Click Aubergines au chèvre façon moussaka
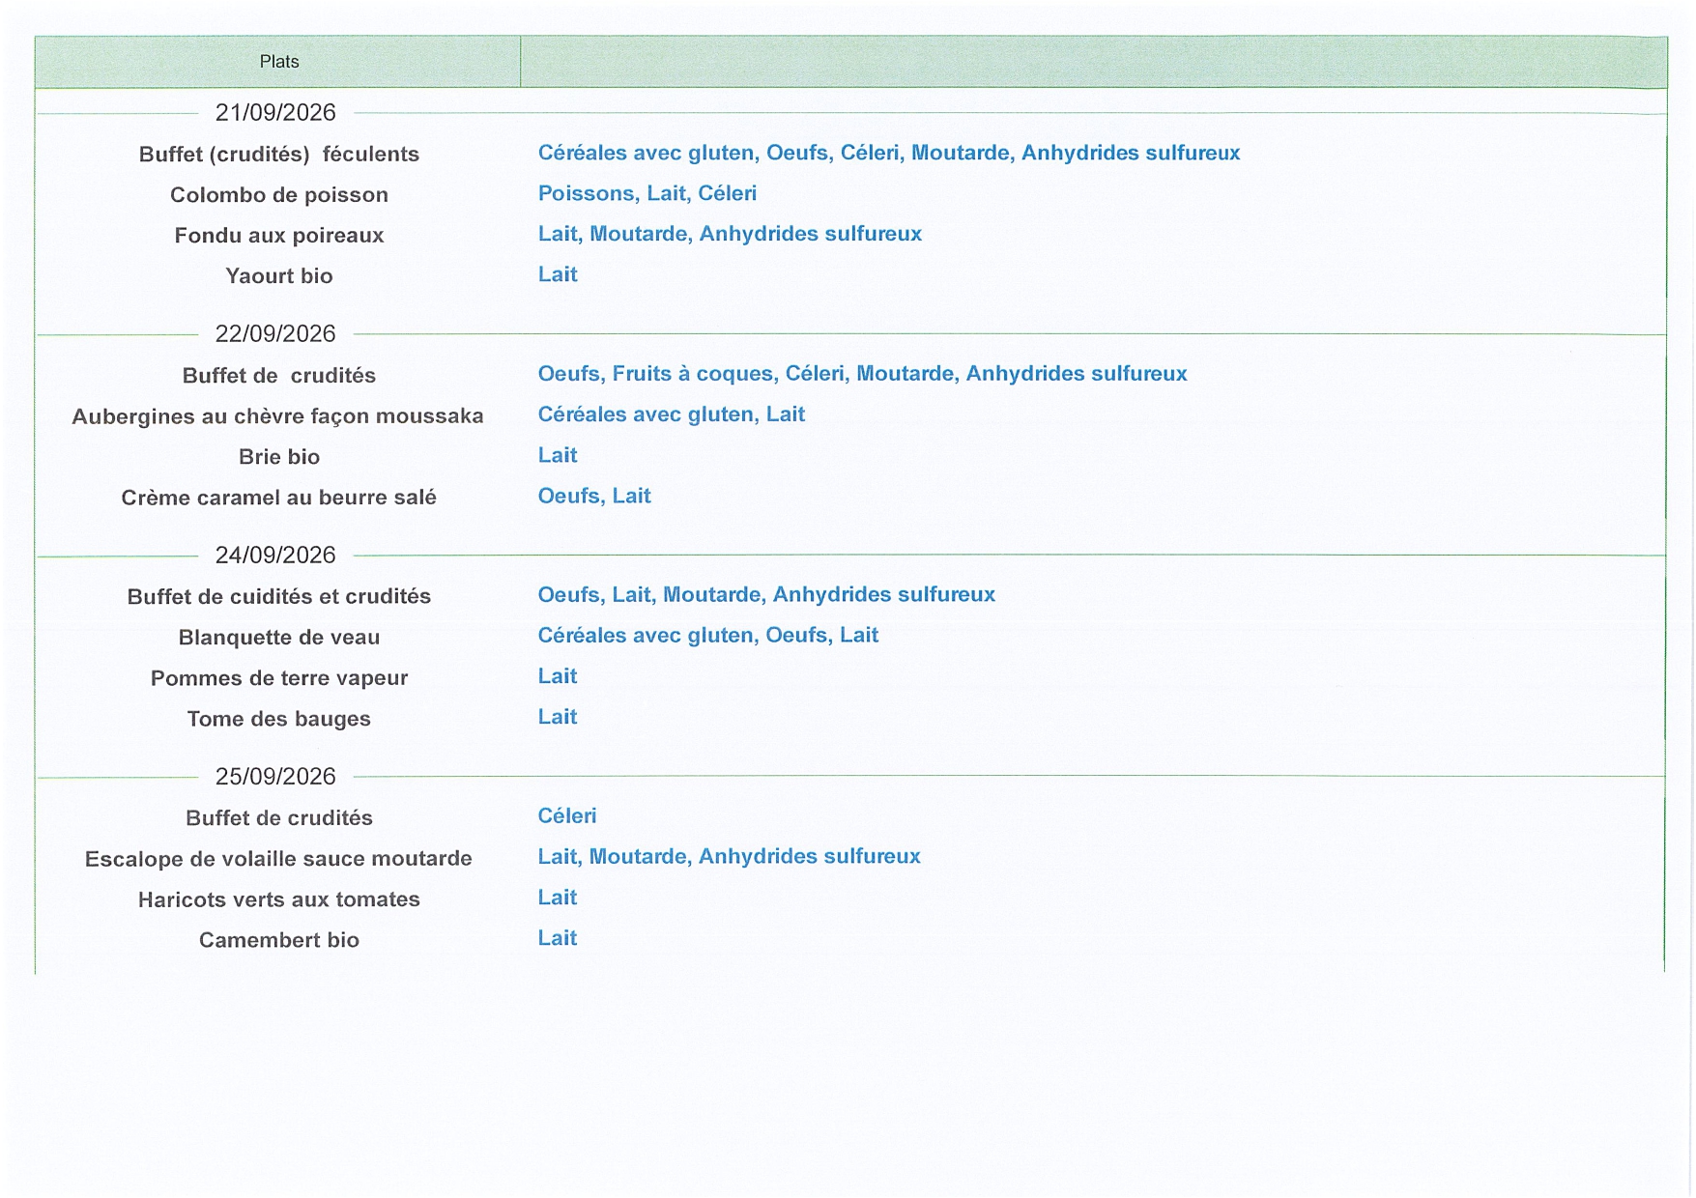The image size is (1696, 1198). [x=278, y=416]
